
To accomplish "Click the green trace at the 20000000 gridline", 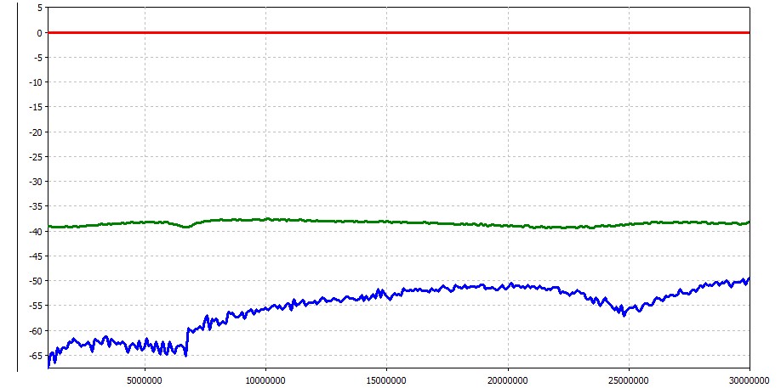I will (508, 225).
